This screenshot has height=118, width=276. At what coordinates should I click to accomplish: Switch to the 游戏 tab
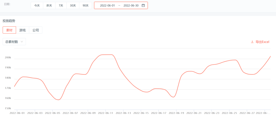[x=22, y=30]
